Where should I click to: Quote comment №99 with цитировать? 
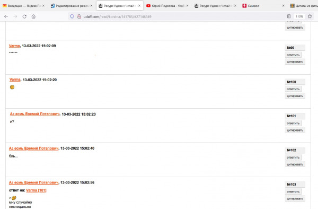pos(295,62)
